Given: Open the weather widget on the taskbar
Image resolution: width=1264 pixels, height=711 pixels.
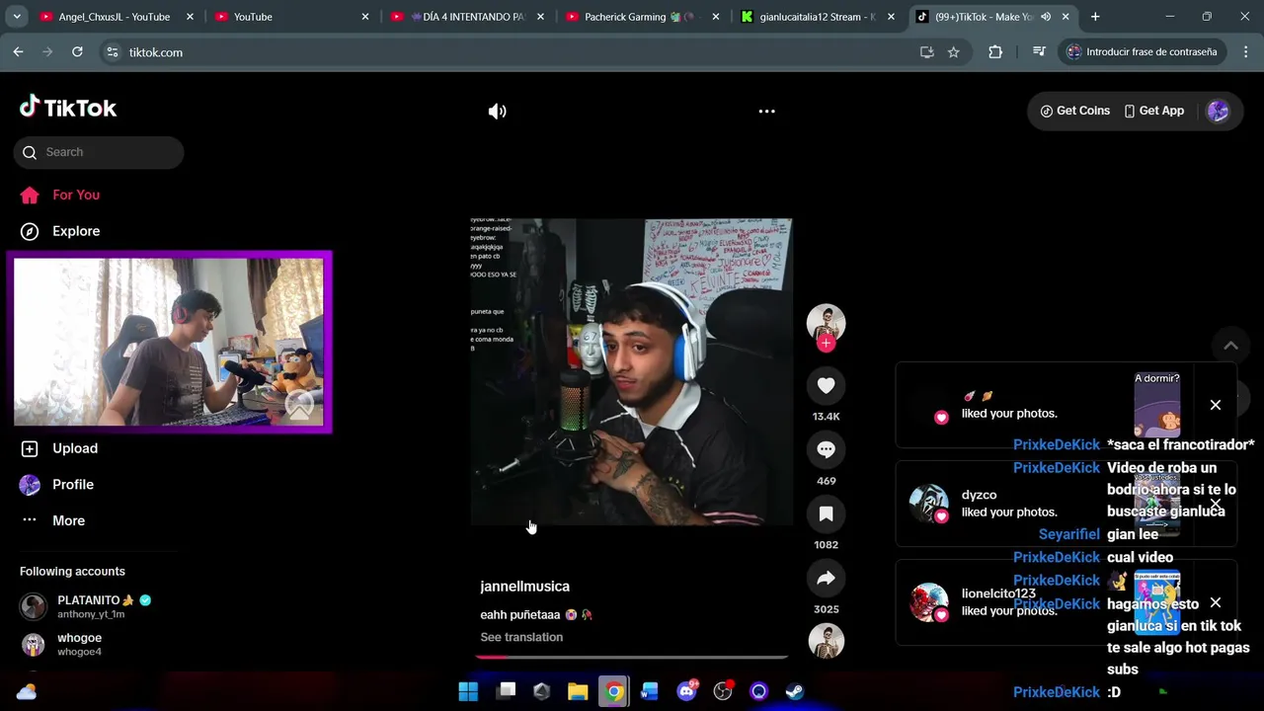Looking at the screenshot, I should 27,692.
